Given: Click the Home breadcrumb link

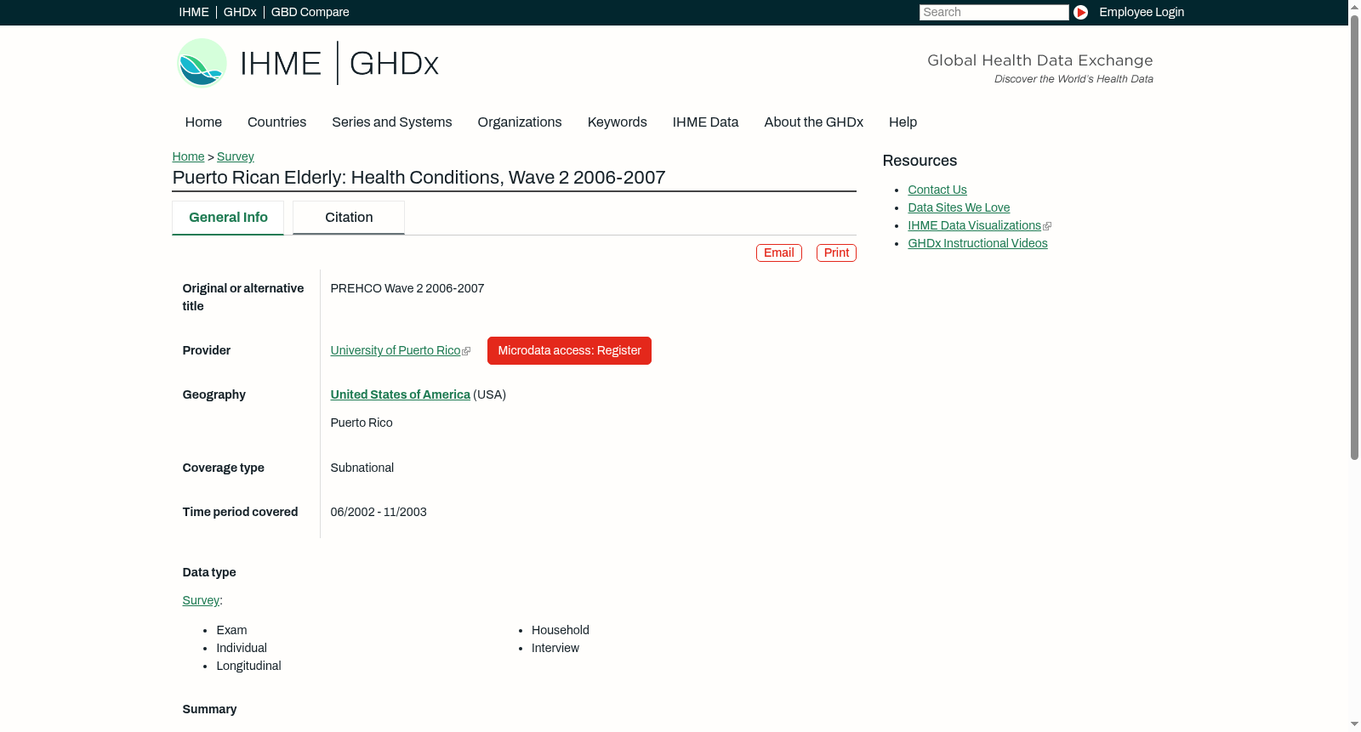Looking at the screenshot, I should click(x=188, y=156).
